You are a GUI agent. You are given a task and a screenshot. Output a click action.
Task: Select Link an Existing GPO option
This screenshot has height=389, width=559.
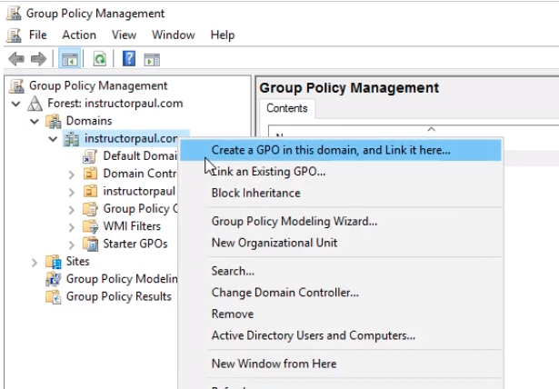tap(268, 171)
